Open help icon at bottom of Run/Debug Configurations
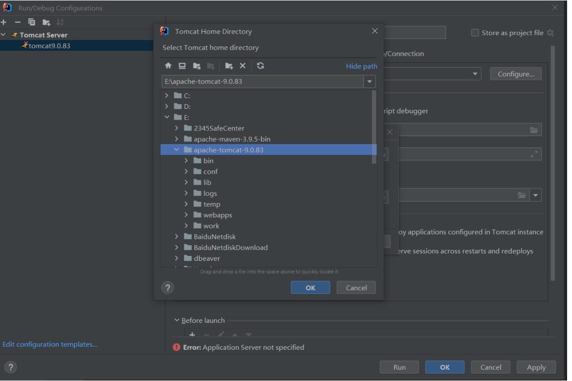The height and width of the screenshot is (381, 572). (11, 367)
